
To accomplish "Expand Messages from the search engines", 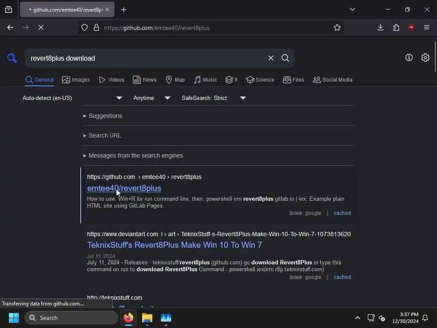I will pos(133,155).
